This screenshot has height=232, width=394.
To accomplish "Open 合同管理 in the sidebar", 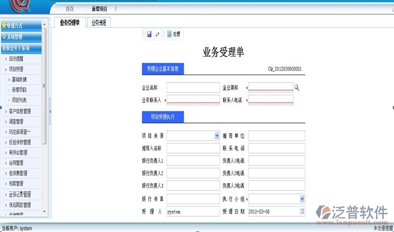I will (x=16, y=163).
